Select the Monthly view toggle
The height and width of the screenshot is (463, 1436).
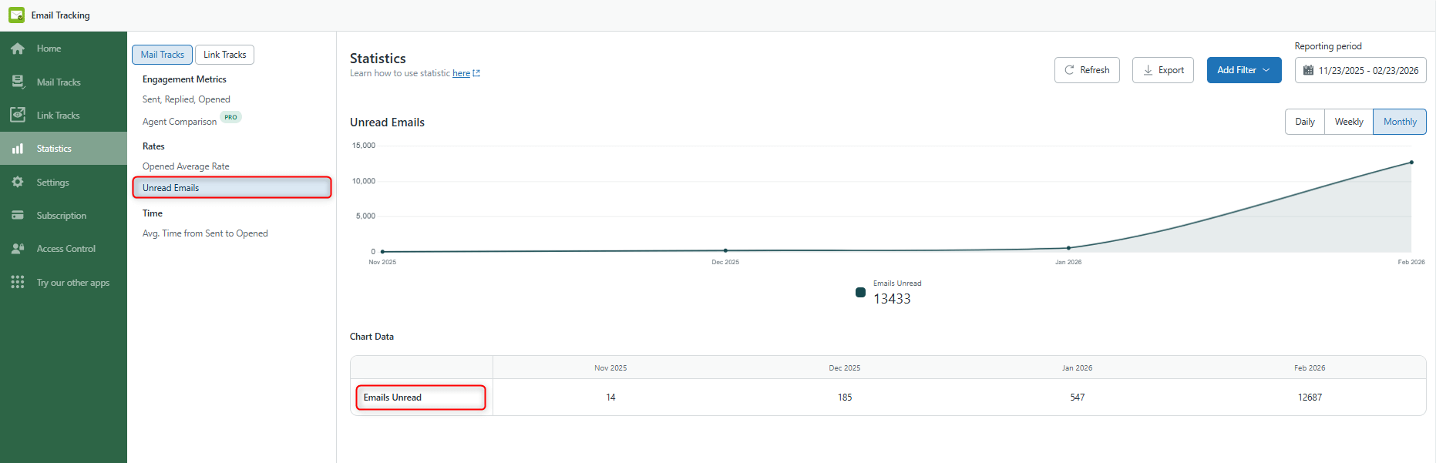pos(1399,122)
